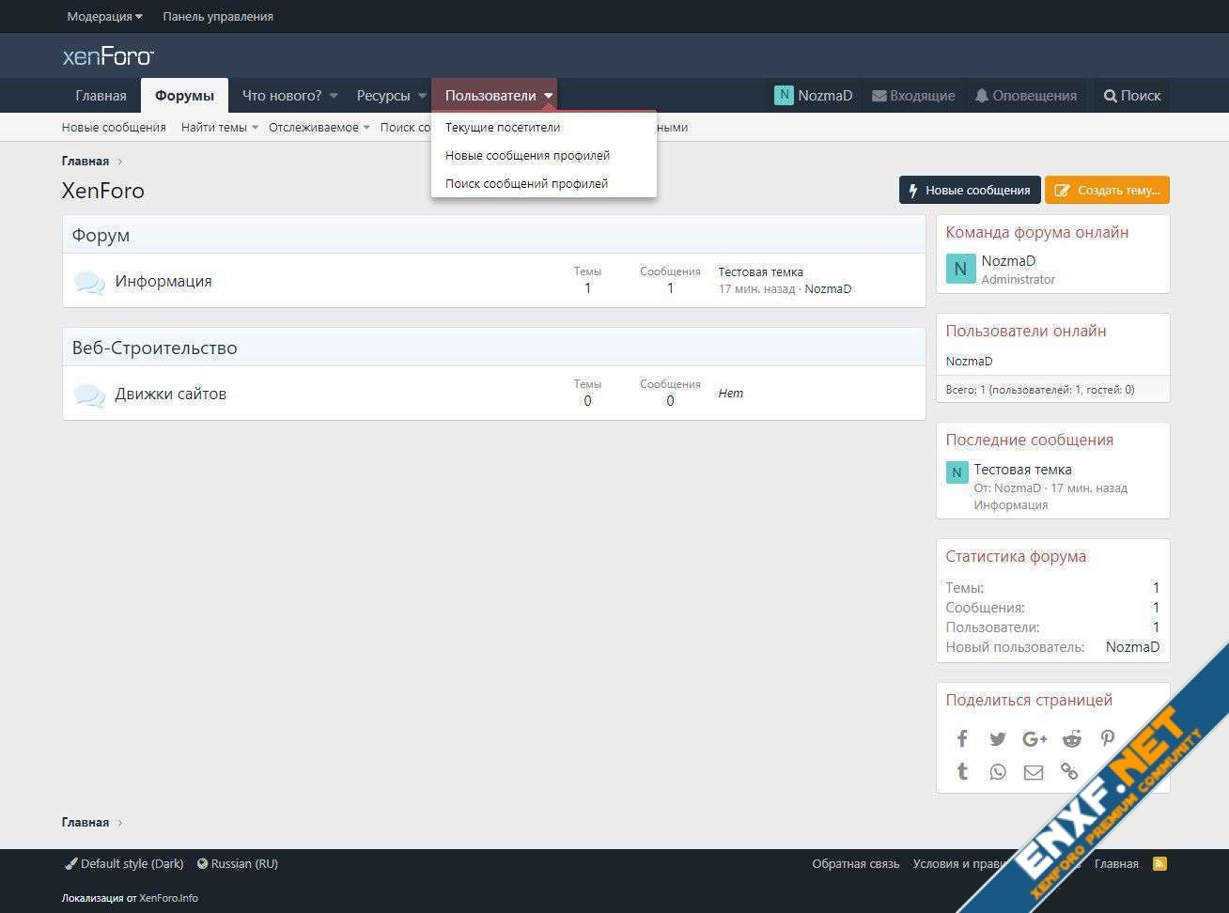Open Тестовая темка in Последние сообщения block
1229x913 pixels.
(x=1023, y=470)
